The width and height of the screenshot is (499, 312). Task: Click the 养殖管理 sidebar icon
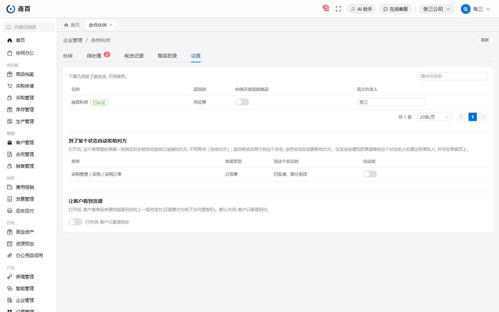coord(10,277)
